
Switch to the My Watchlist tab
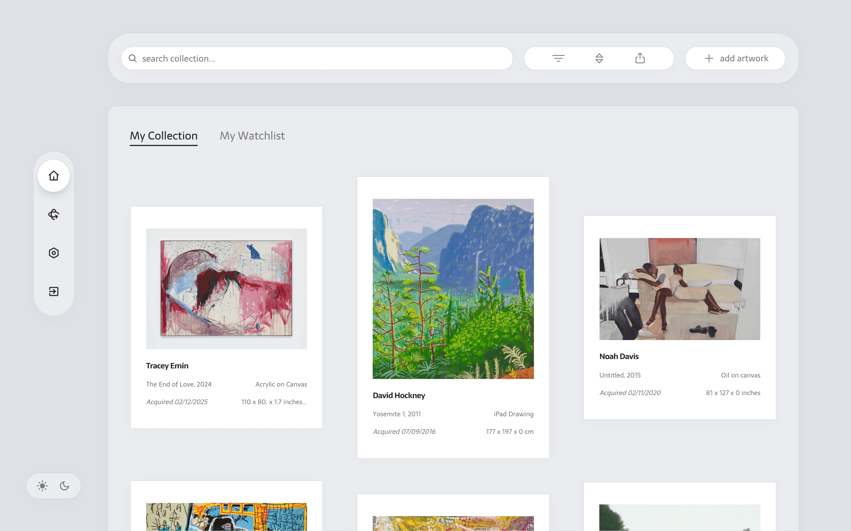252,136
